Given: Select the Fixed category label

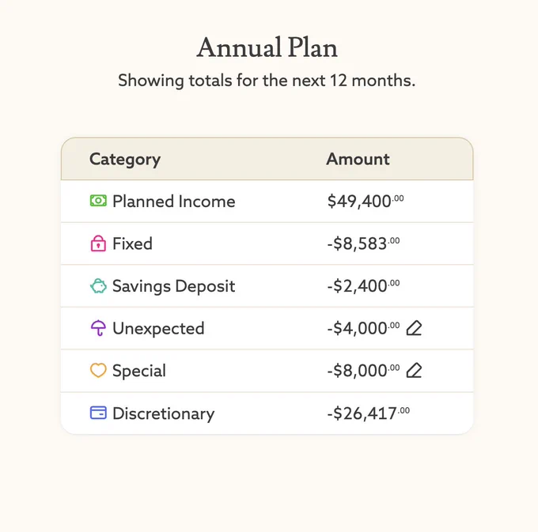Looking at the screenshot, I should (x=132, y=243).
